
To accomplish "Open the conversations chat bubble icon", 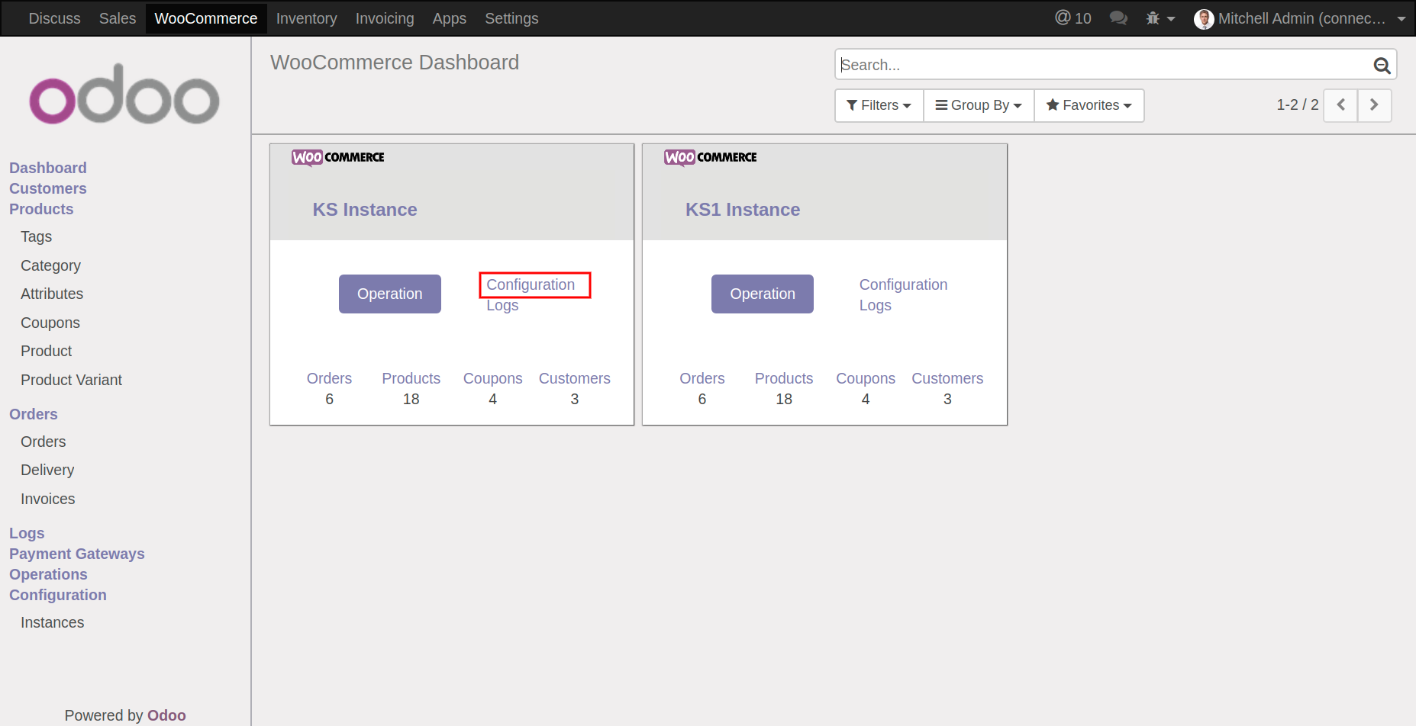I will click(x=1118, y=18).
